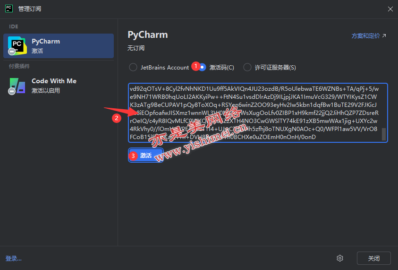Open the 方案和定价 plans and pricing link
Screen dimensions: 398x270
click(369, 36)
